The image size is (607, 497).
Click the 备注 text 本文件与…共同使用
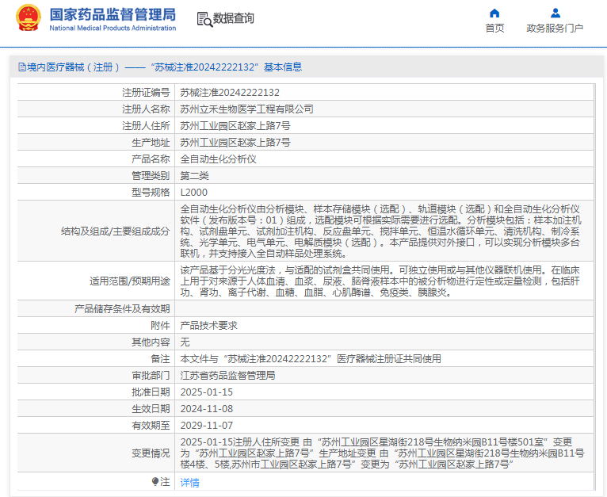311,359
